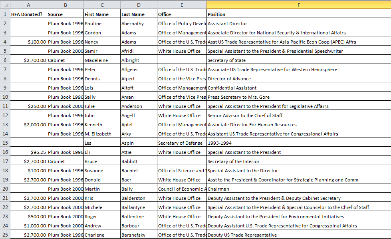This screenshot has width=391, height=239.
Task: Select row 6 header
Action: coord(5,60)
